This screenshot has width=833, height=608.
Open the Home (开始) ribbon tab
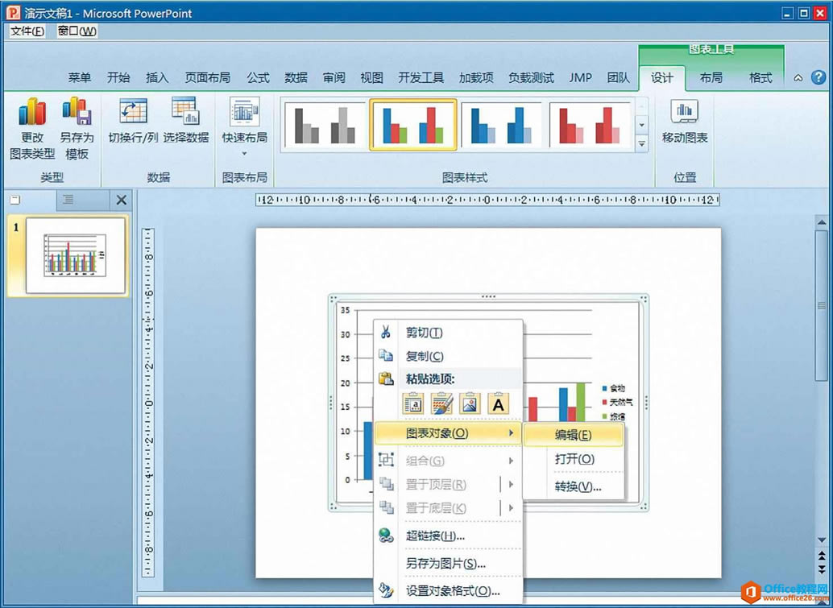pyautogui.click(x=118, y=77)
